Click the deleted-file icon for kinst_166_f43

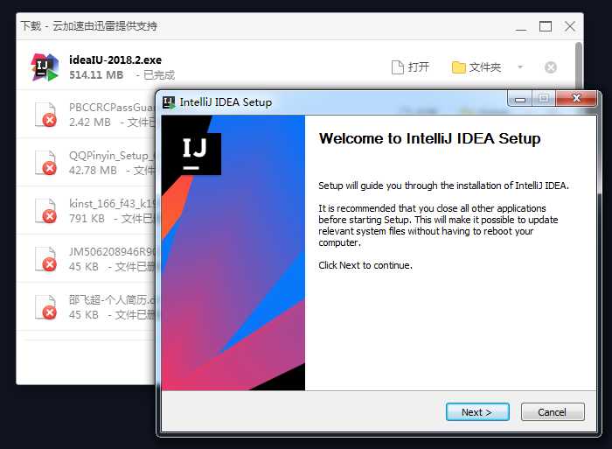[x=45, y=211]
